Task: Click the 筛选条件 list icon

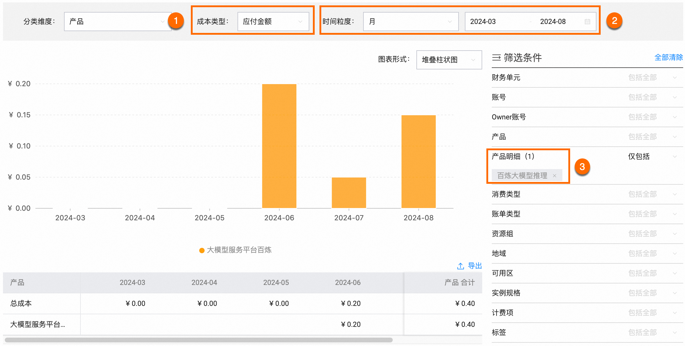Action: point(497,57)
